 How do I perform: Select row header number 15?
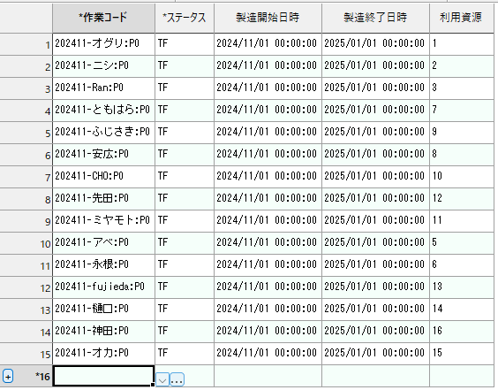(x=26, y=354)
